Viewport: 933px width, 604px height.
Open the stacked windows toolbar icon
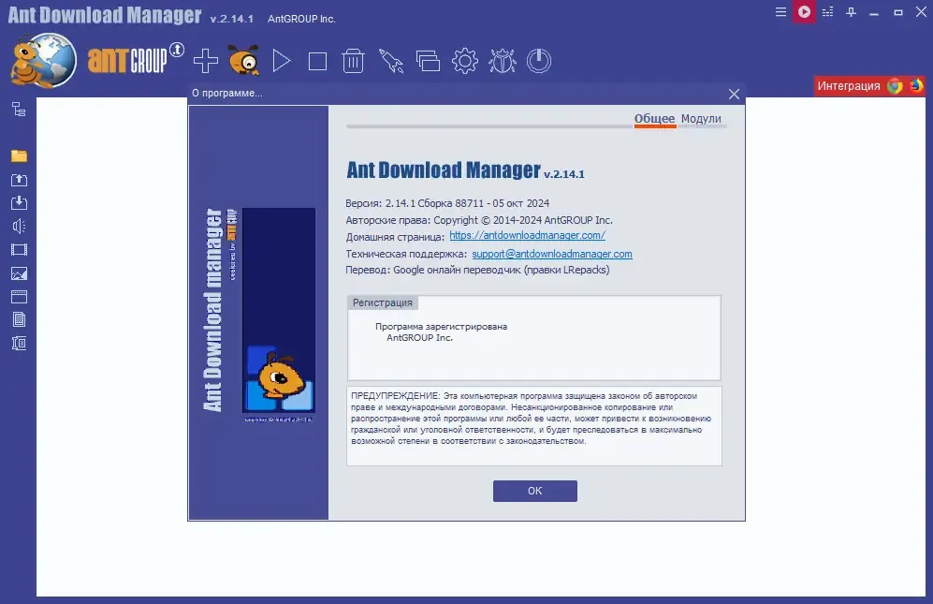click(428, 61)
